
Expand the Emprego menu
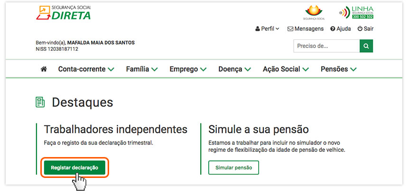(x=188, y=69)
